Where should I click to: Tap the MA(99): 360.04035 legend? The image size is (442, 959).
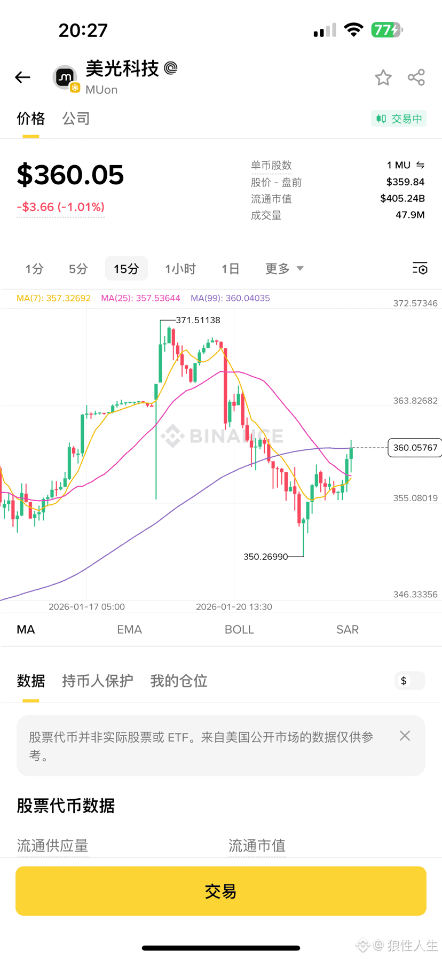(230, 298)
